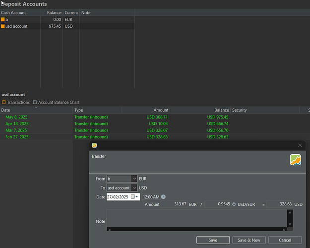Select the Apr 18, 2025 transaction
310x248 pixels.
[x=155, y=124]
